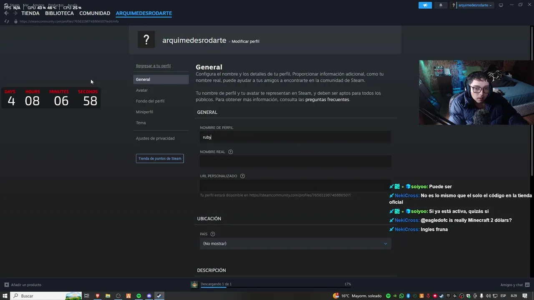The width and height of the screenshot is (534, 300).
Task: Click the Nombre de perfil input field
Action: [x=295, y=137]
